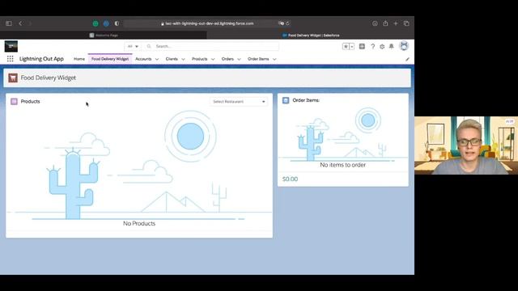This screenshot has width=518, height=291.
Task: Open the Salesforce Help question mark
Action: (372, 47)
